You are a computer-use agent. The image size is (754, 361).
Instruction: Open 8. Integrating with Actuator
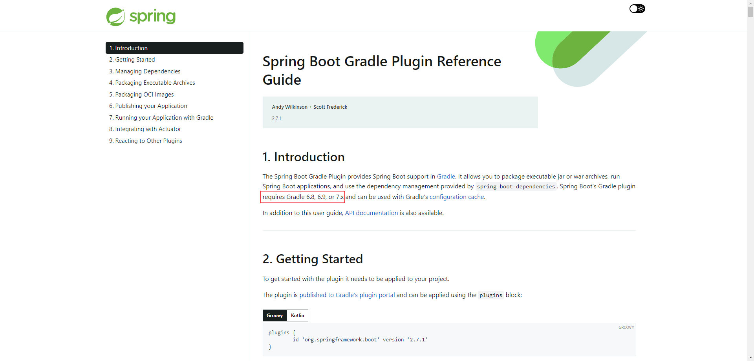pyautogui.click(x=145, y=129)
